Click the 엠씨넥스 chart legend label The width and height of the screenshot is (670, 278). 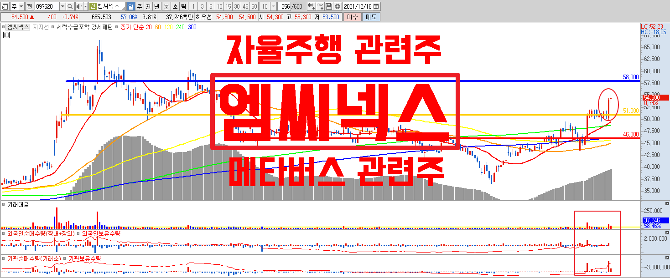18,27
